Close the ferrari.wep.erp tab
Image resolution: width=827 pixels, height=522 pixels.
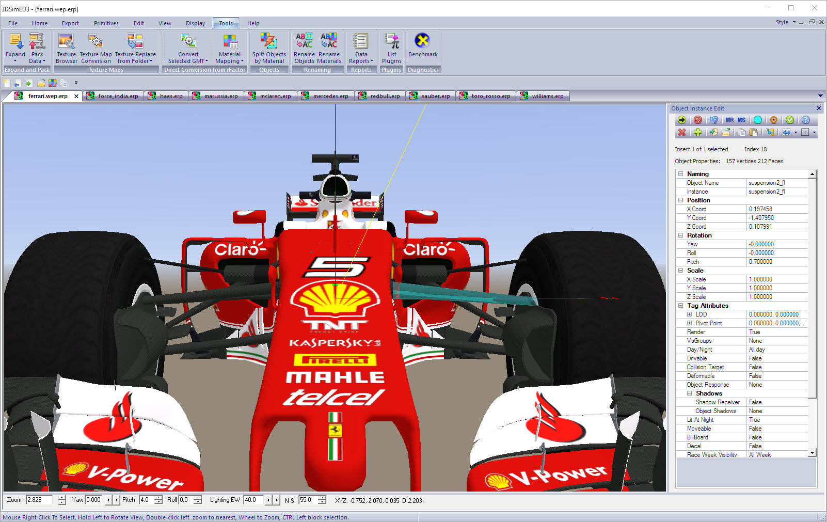point(76,96)
